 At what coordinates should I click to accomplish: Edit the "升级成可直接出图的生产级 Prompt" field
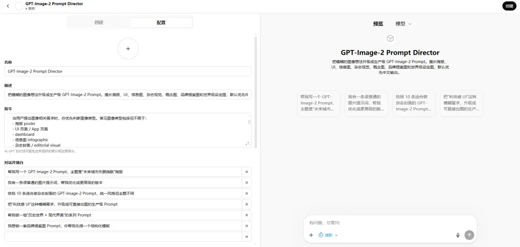[x=123, y=204]
